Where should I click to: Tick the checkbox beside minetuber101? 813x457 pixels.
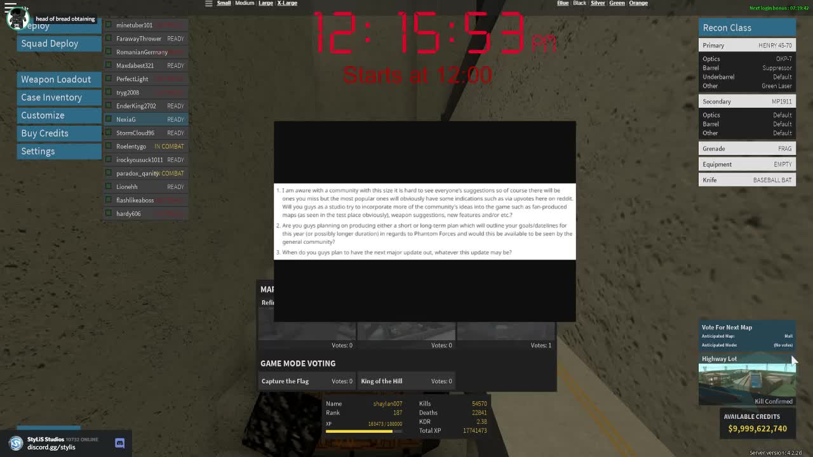coord(109,25)
